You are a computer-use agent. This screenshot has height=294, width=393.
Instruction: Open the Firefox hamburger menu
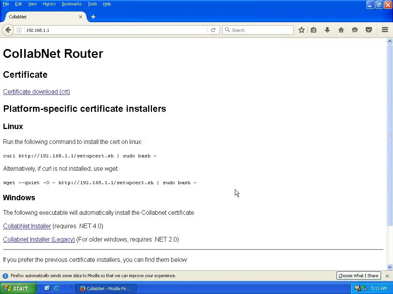point(385,30)
